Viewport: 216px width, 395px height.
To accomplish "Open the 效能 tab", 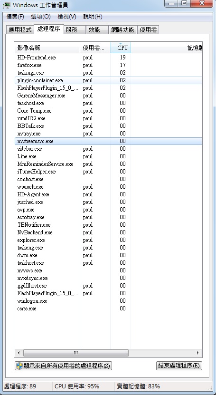I will click(x=97, y=30).
